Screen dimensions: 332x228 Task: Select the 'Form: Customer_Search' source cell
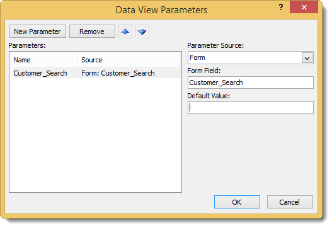tap(118, 73)
